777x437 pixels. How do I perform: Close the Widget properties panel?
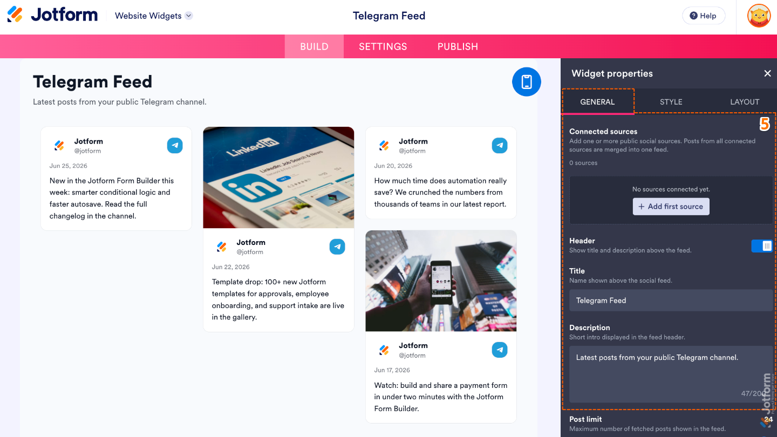[x=767, y=73]
